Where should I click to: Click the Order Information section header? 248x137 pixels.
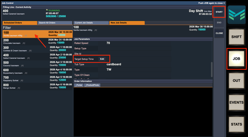click(x=143, y=81)
